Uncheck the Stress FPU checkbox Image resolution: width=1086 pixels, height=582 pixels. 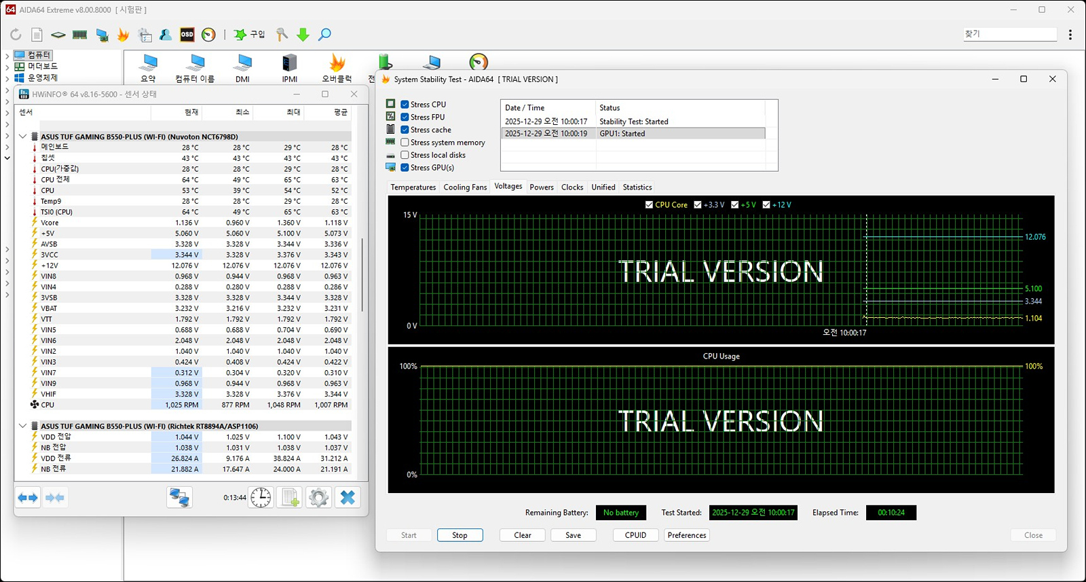(405, 117)
